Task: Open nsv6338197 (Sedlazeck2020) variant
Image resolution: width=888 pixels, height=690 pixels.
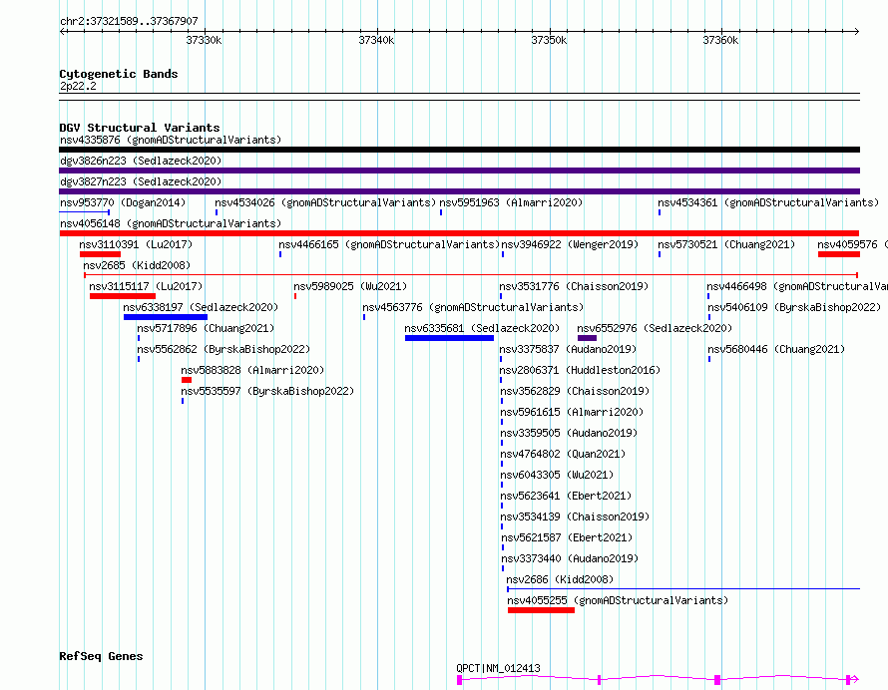Action: [201, 307]
